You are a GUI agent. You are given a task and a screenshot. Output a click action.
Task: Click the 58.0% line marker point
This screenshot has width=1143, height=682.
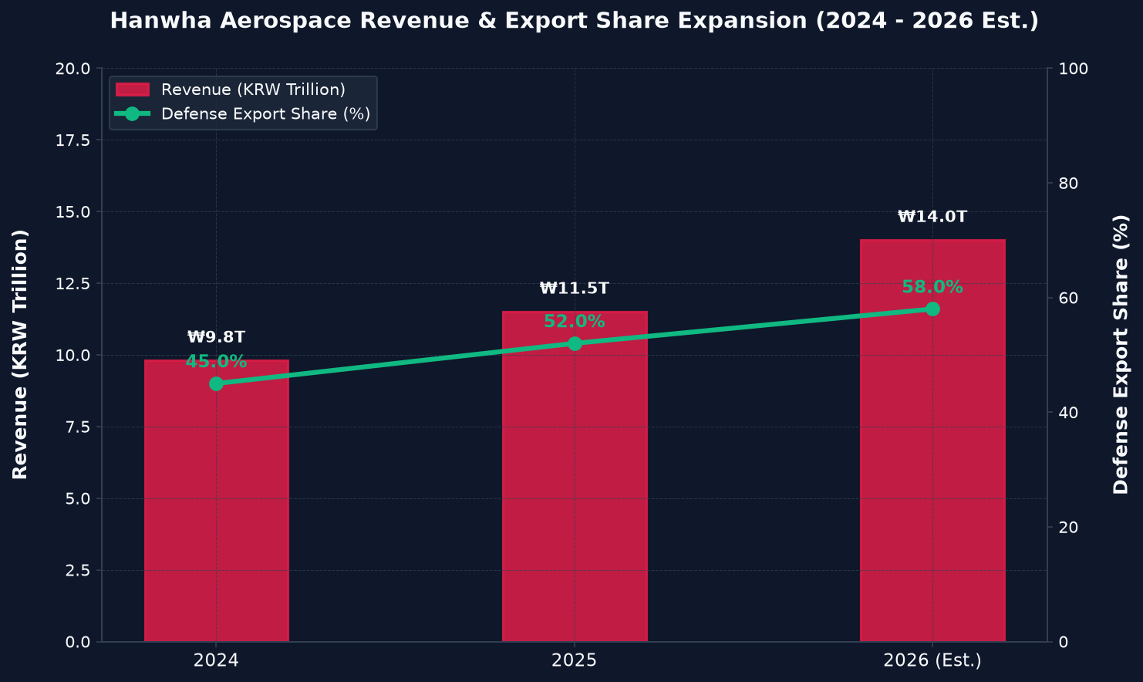(932, 309)
